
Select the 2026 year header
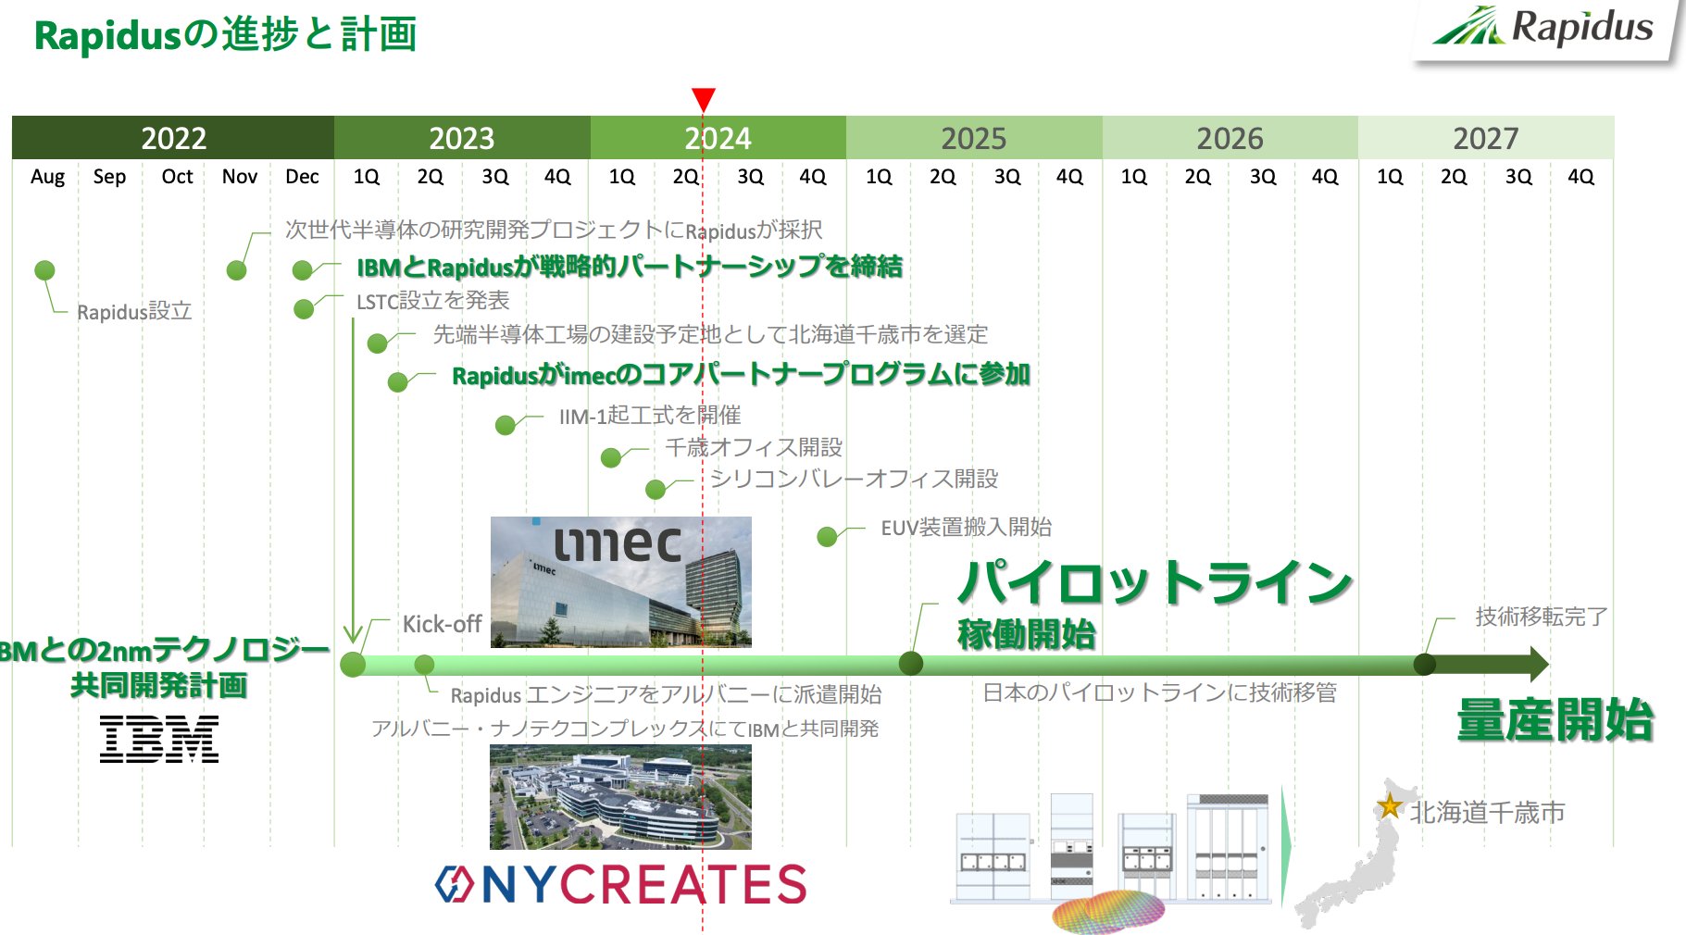pos(1230,138)
